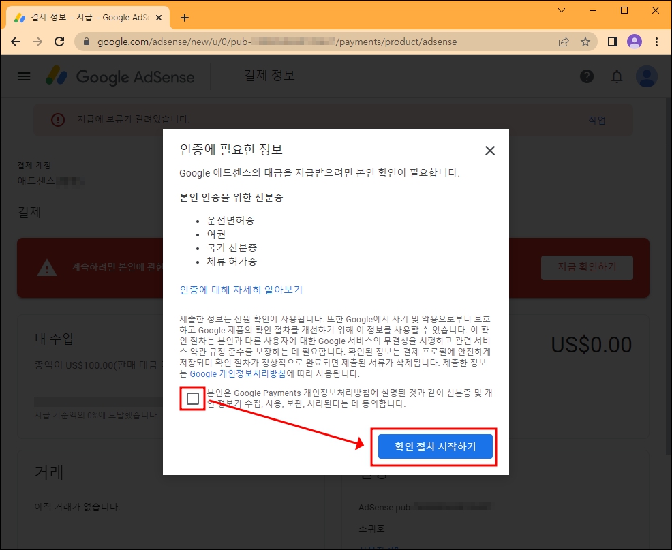Open the AdSense hamburger menu

[x=24, y=77]
